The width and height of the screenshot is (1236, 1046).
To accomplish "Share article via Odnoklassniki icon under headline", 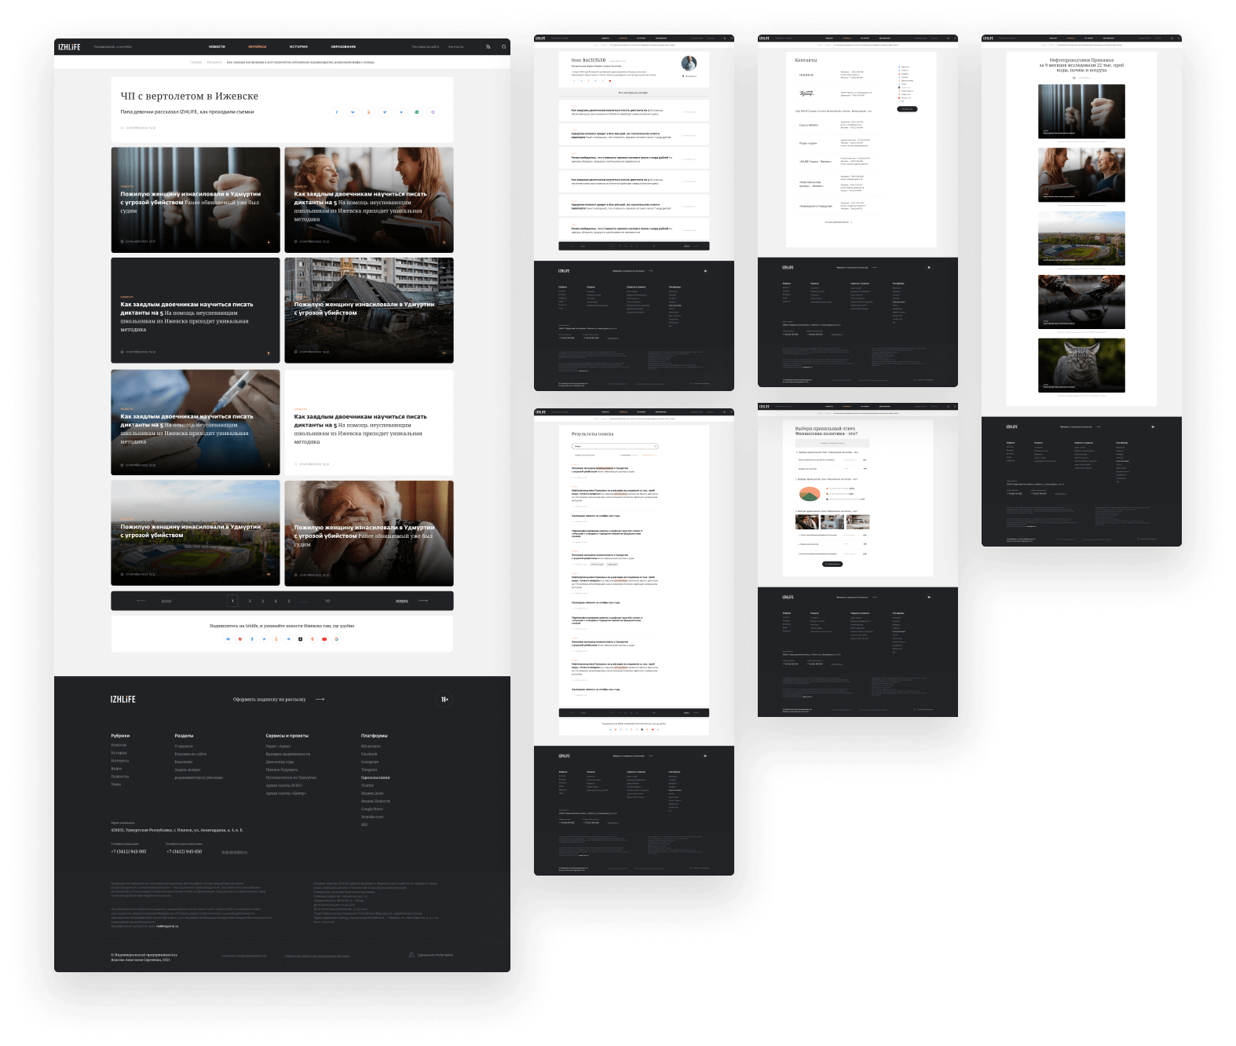I will tap(369, 112).
